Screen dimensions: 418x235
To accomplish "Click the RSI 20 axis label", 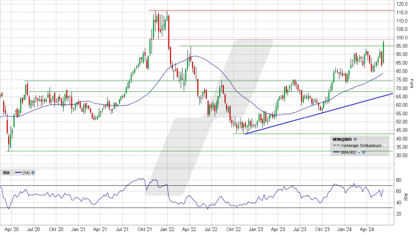I will [398, 214].
